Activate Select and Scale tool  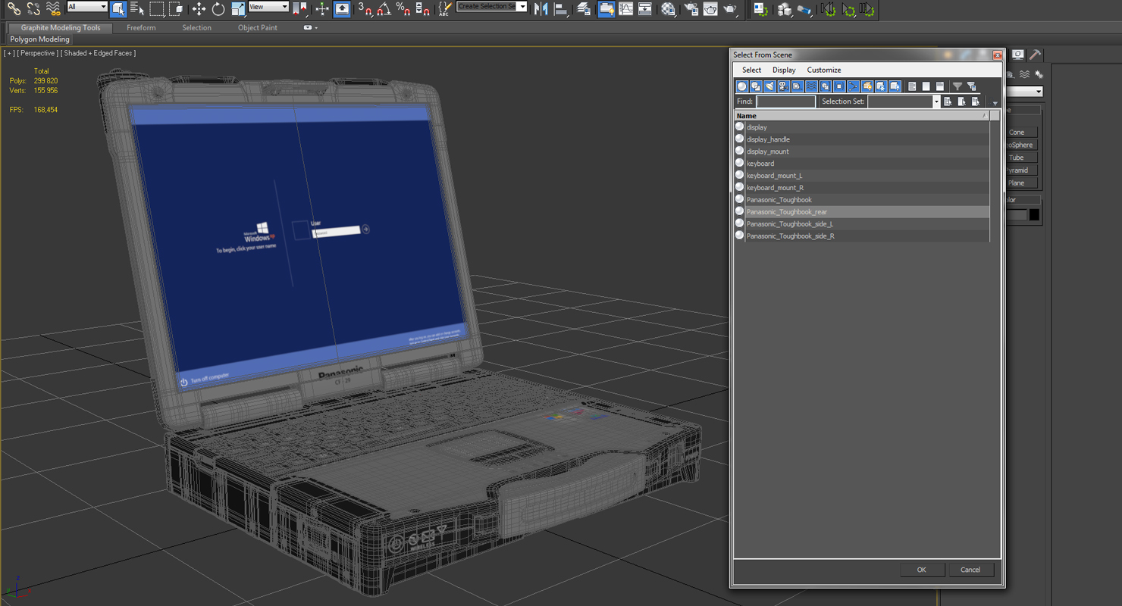coord(238,8)
